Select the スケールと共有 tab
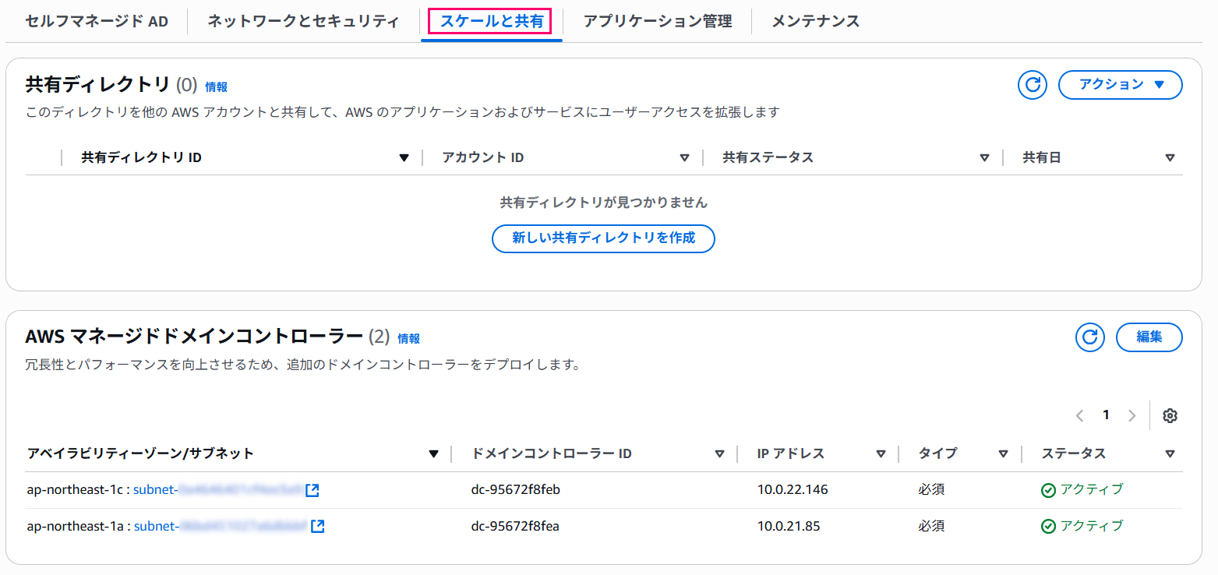This screenshot has height=575, width=1218. pyautogui.click(x=491, y=21)
